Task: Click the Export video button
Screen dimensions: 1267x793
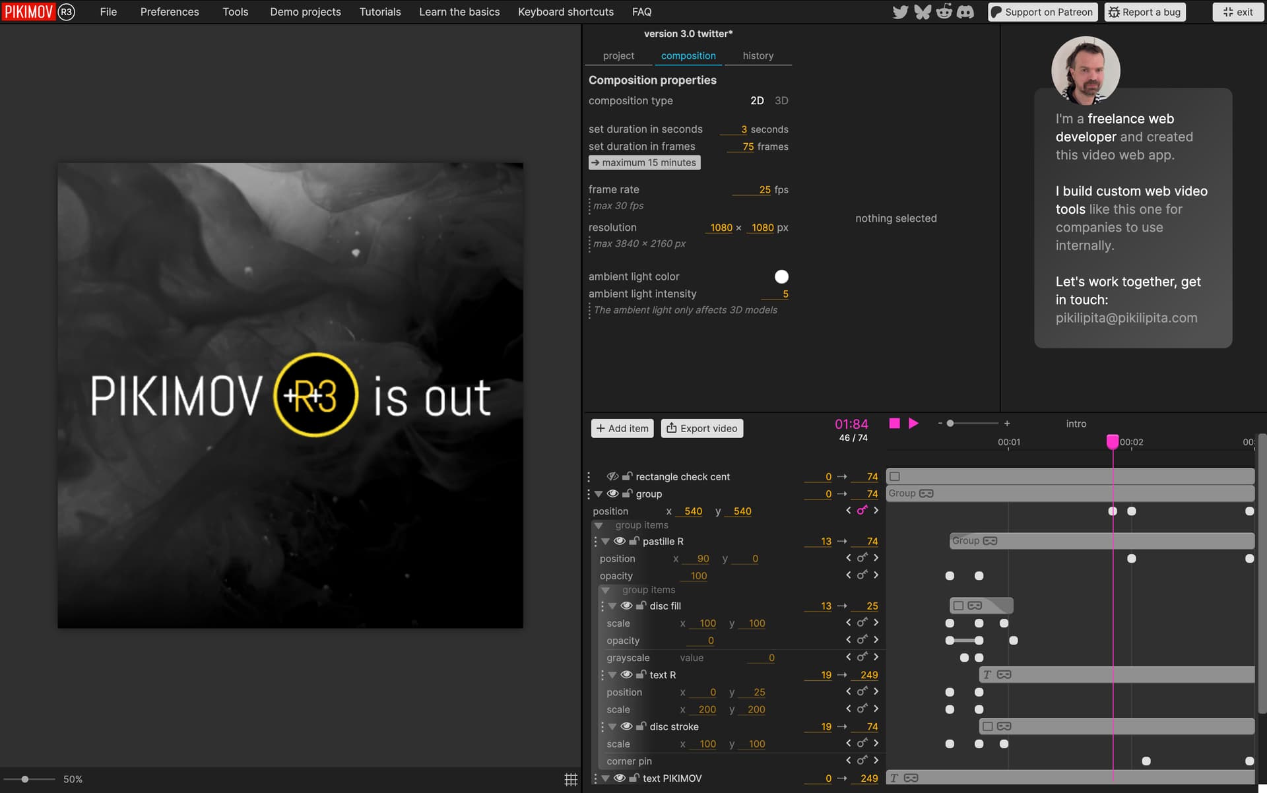Action: point(702,428)
